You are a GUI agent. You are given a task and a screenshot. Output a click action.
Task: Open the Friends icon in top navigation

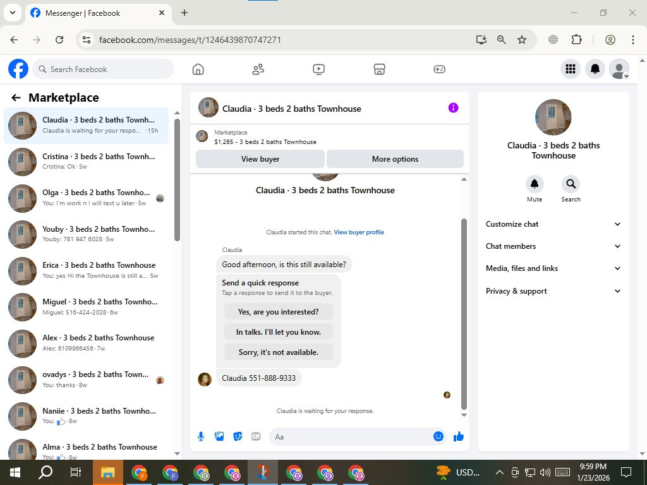click(258, 69)
